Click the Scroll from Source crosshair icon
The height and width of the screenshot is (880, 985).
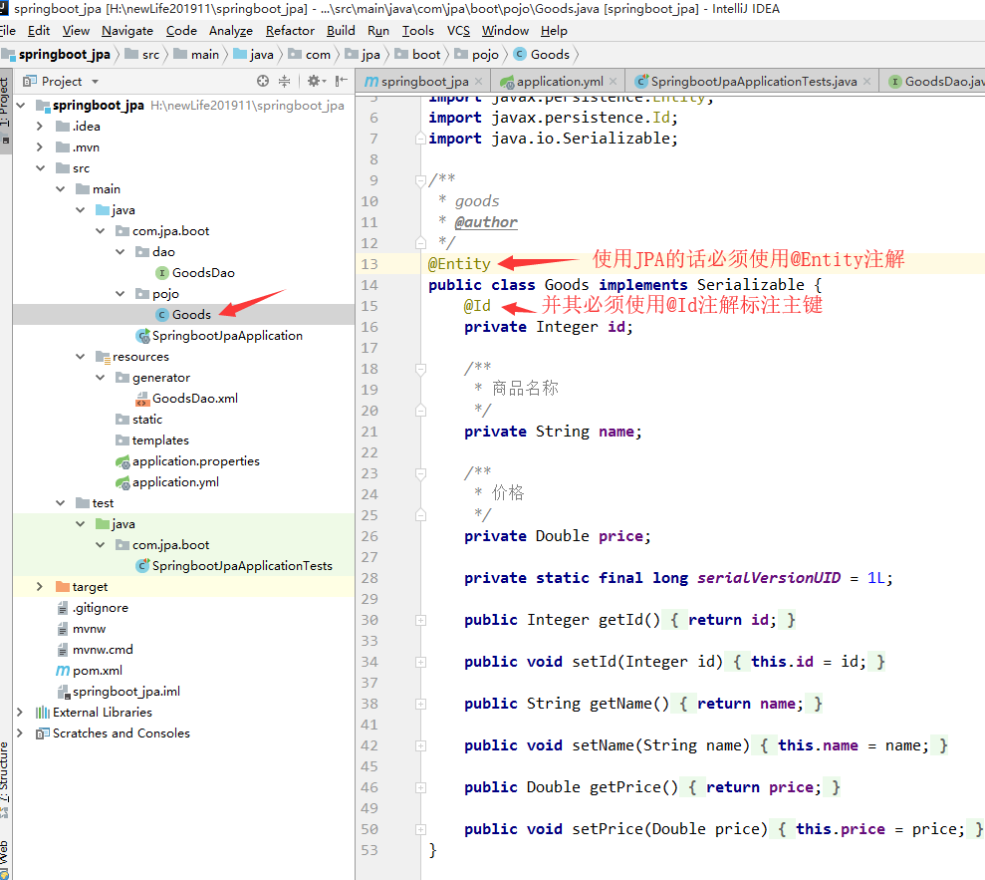(262, 82)
